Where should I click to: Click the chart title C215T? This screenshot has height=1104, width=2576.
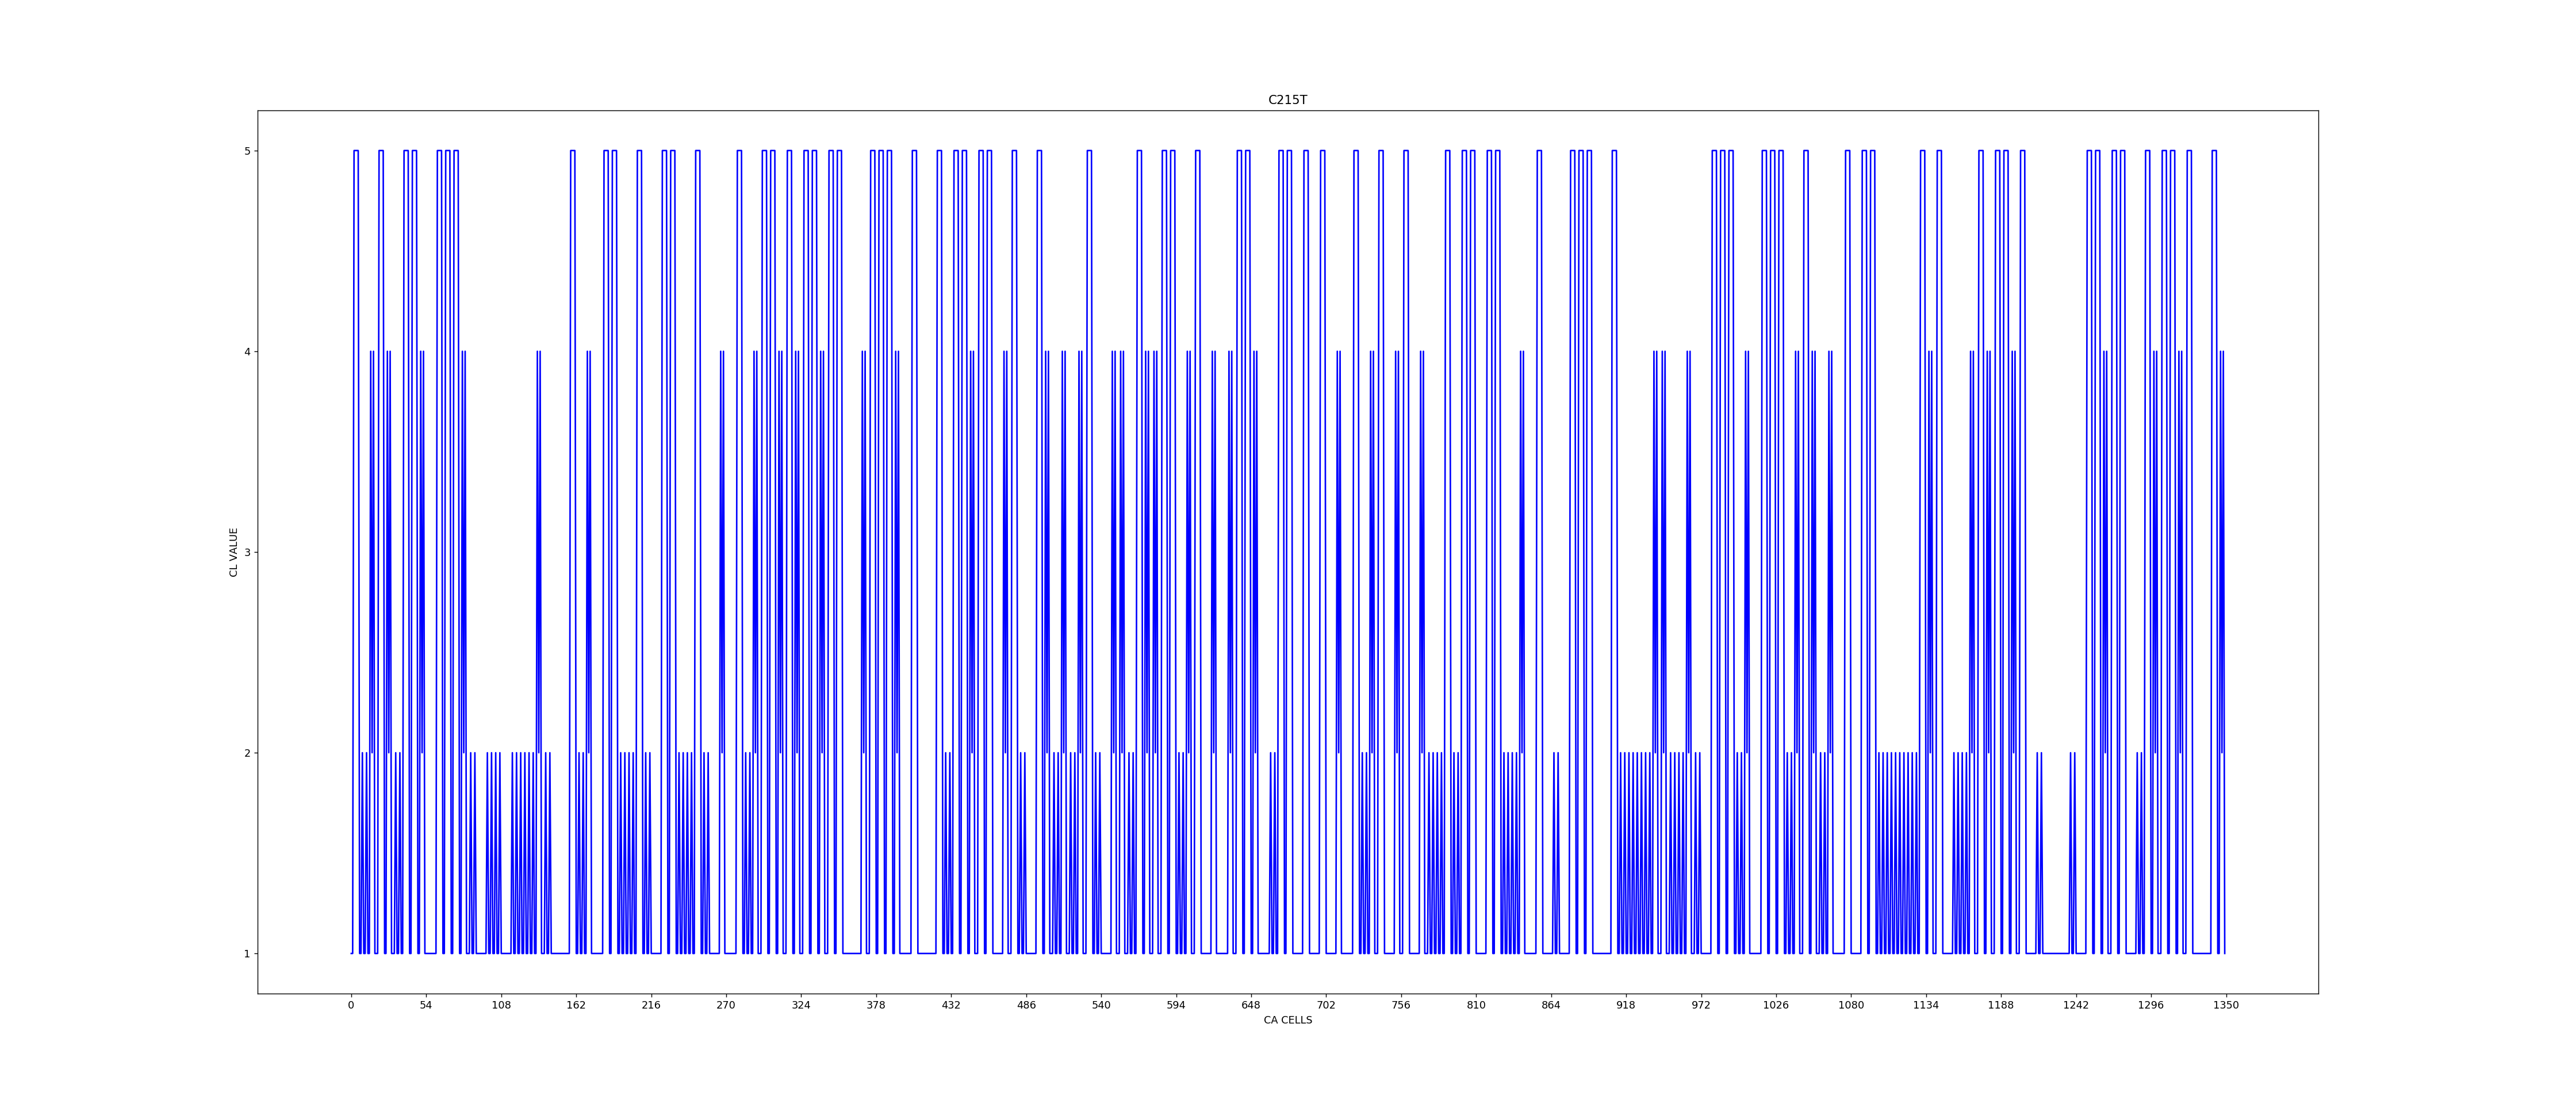[x=1287, y=100]
